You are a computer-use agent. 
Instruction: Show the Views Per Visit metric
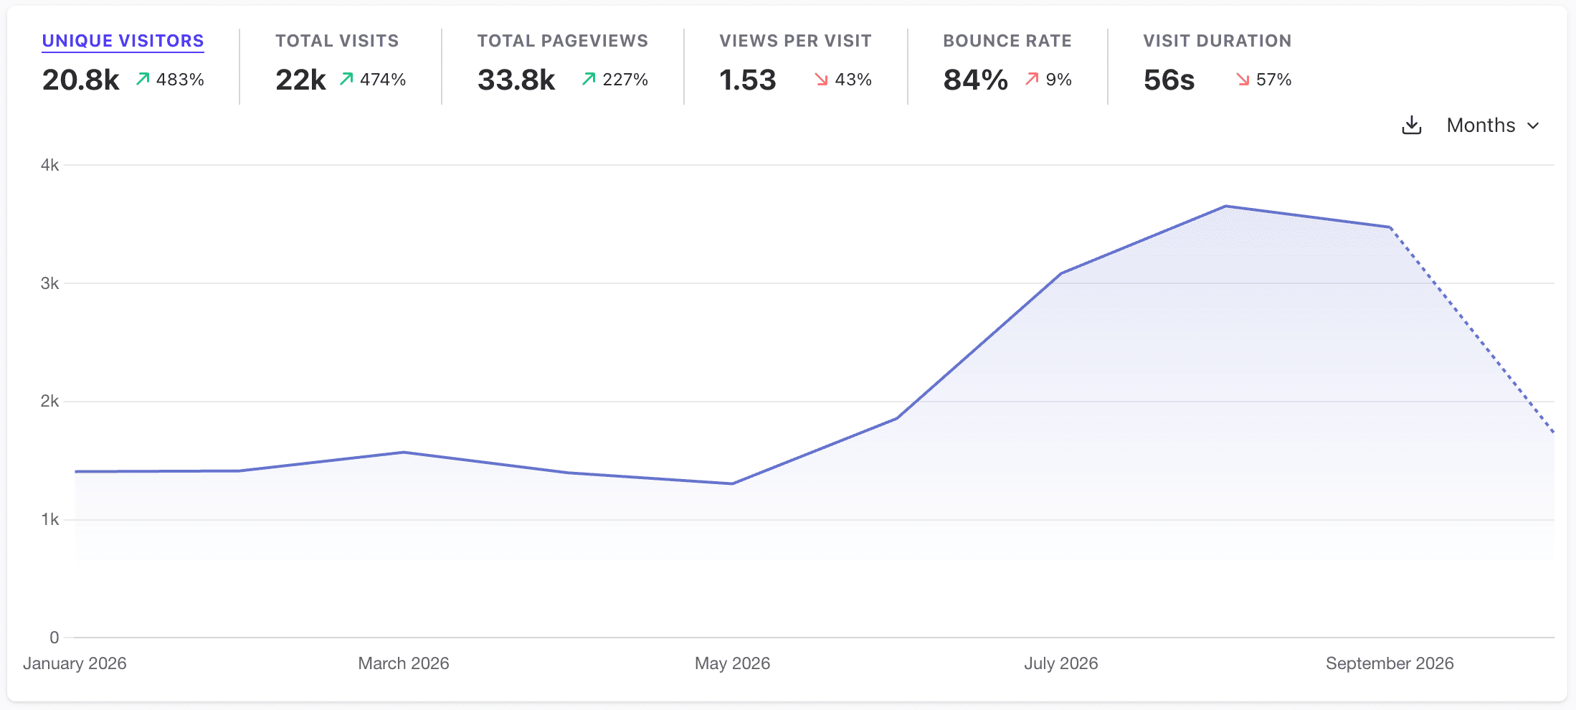coord(796,41)
